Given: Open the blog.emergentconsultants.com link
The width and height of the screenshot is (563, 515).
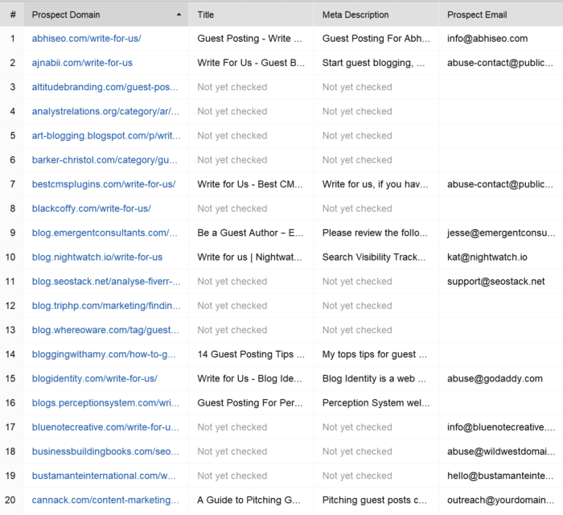Looking at the screenshot, I should point(105,233).
